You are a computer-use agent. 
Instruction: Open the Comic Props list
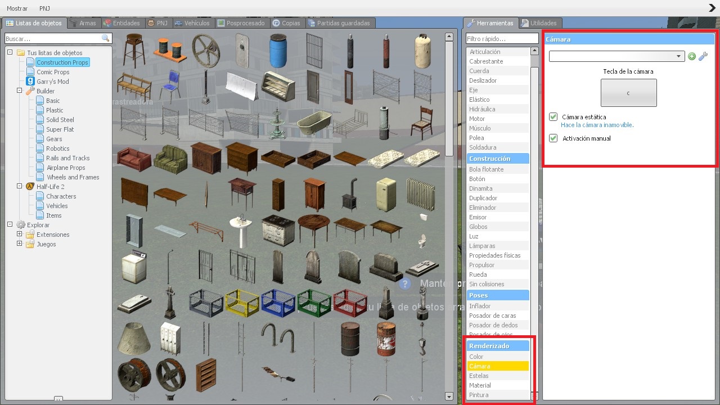click(53, 72)
